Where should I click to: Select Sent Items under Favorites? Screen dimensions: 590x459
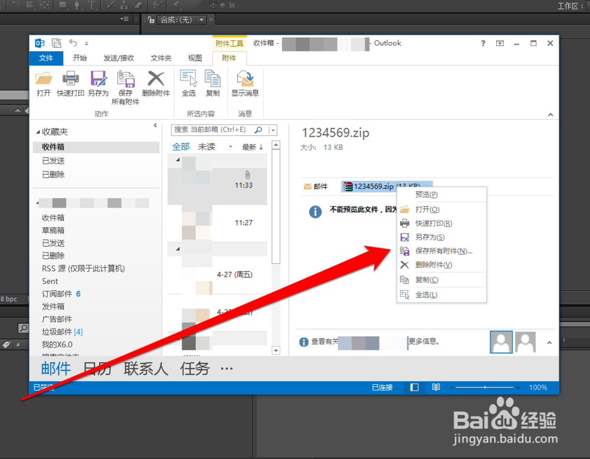[x=54, y=161]
